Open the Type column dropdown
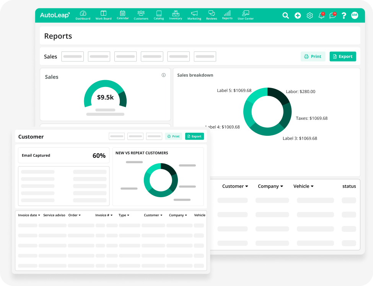This screenshot has width=373, height=286. tap(124, 215)
